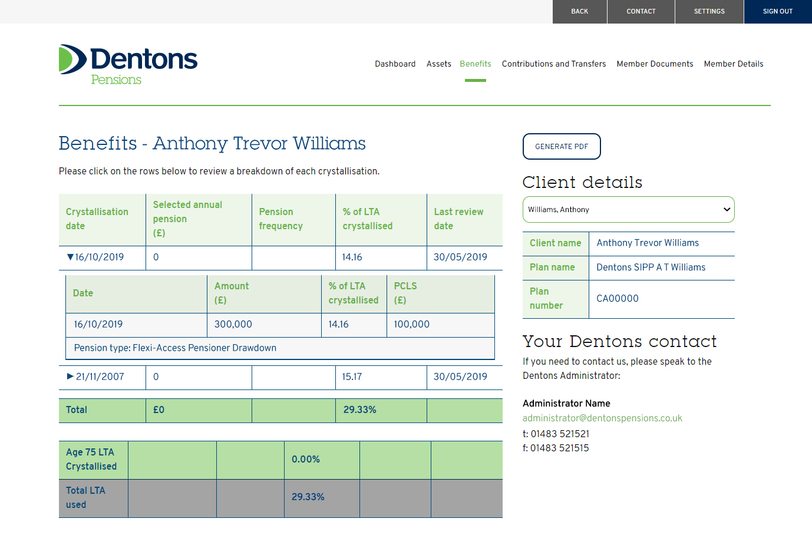View the Member Details tab
The height and width of the screenshot is (558, 812).
(734, 64)
